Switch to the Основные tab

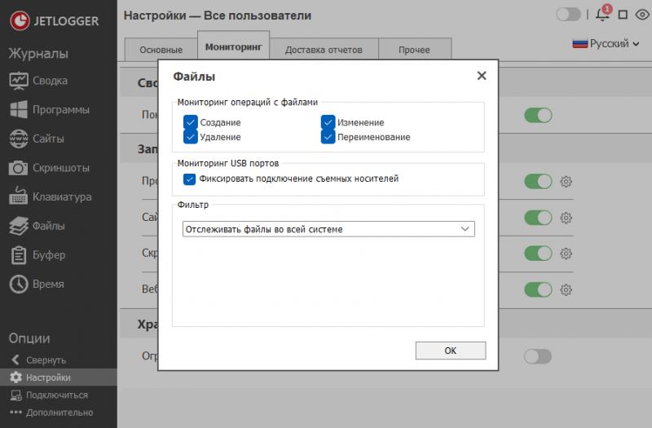click(x=161, y=50)
